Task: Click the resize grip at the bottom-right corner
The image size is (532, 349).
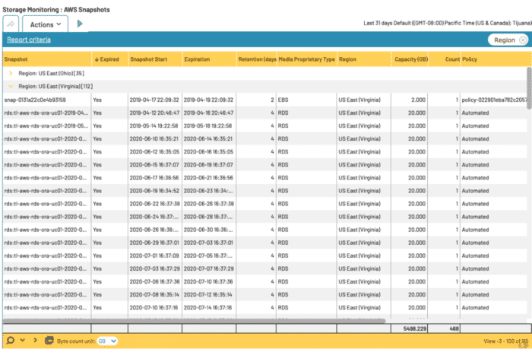Action: pyautogui.click(x=525, y=344)
